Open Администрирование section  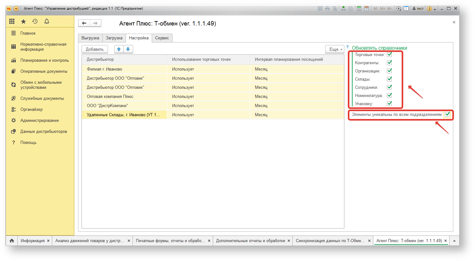[x=40, y=120]
